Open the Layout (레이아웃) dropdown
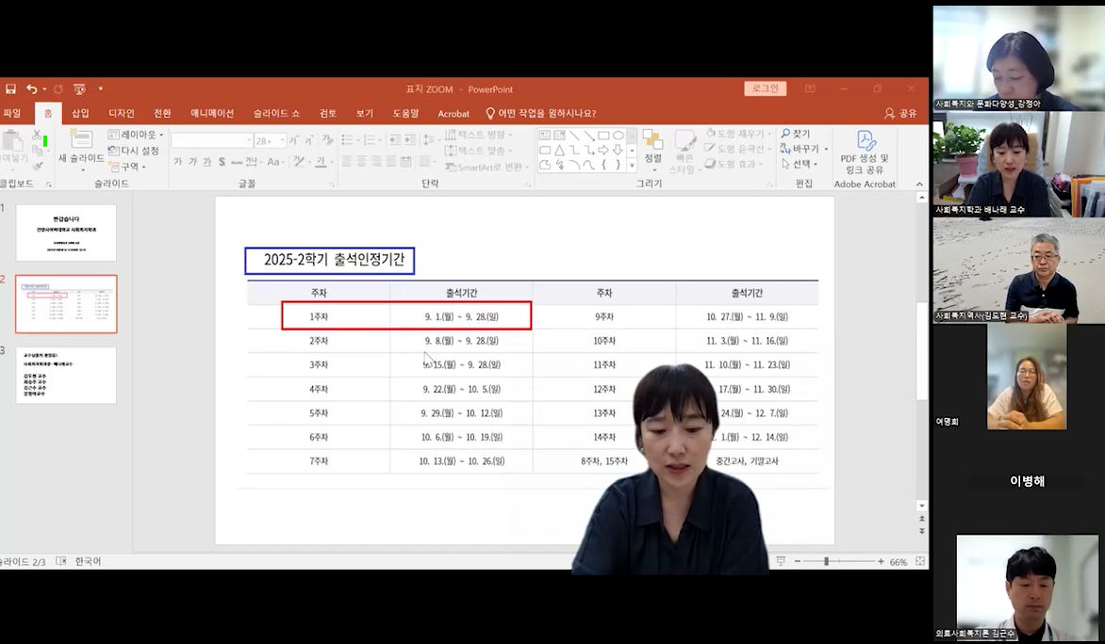This screenshot has width=1105, height=644. click(x=136, y=135)
